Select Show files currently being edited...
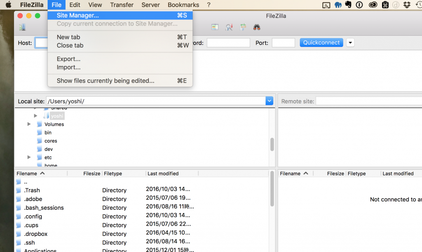 click(120, 81)
